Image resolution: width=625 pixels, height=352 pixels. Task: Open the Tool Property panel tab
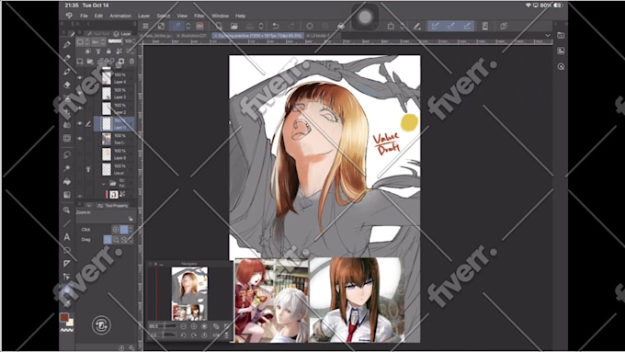click(x=113, y=206)
